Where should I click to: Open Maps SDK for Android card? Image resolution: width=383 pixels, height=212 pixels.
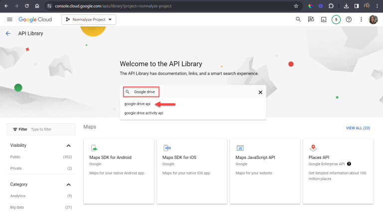point(119,171)
